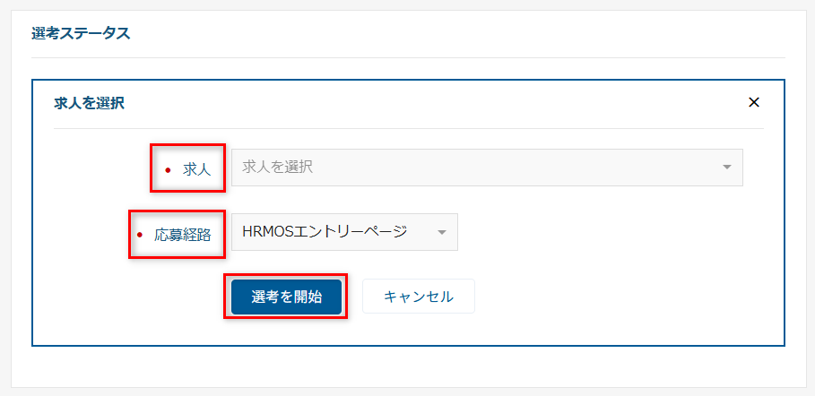Viewport: 815px width, 396px height.
Task: Open the 応募経路 dropdown
Action: 344,232
